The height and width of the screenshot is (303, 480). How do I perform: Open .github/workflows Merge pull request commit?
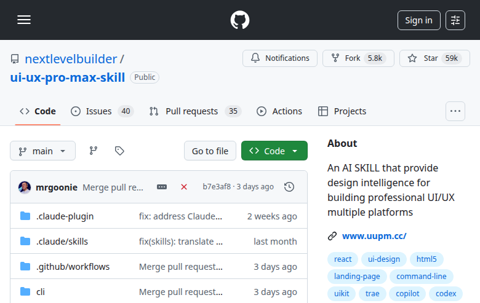coord(181,267)
